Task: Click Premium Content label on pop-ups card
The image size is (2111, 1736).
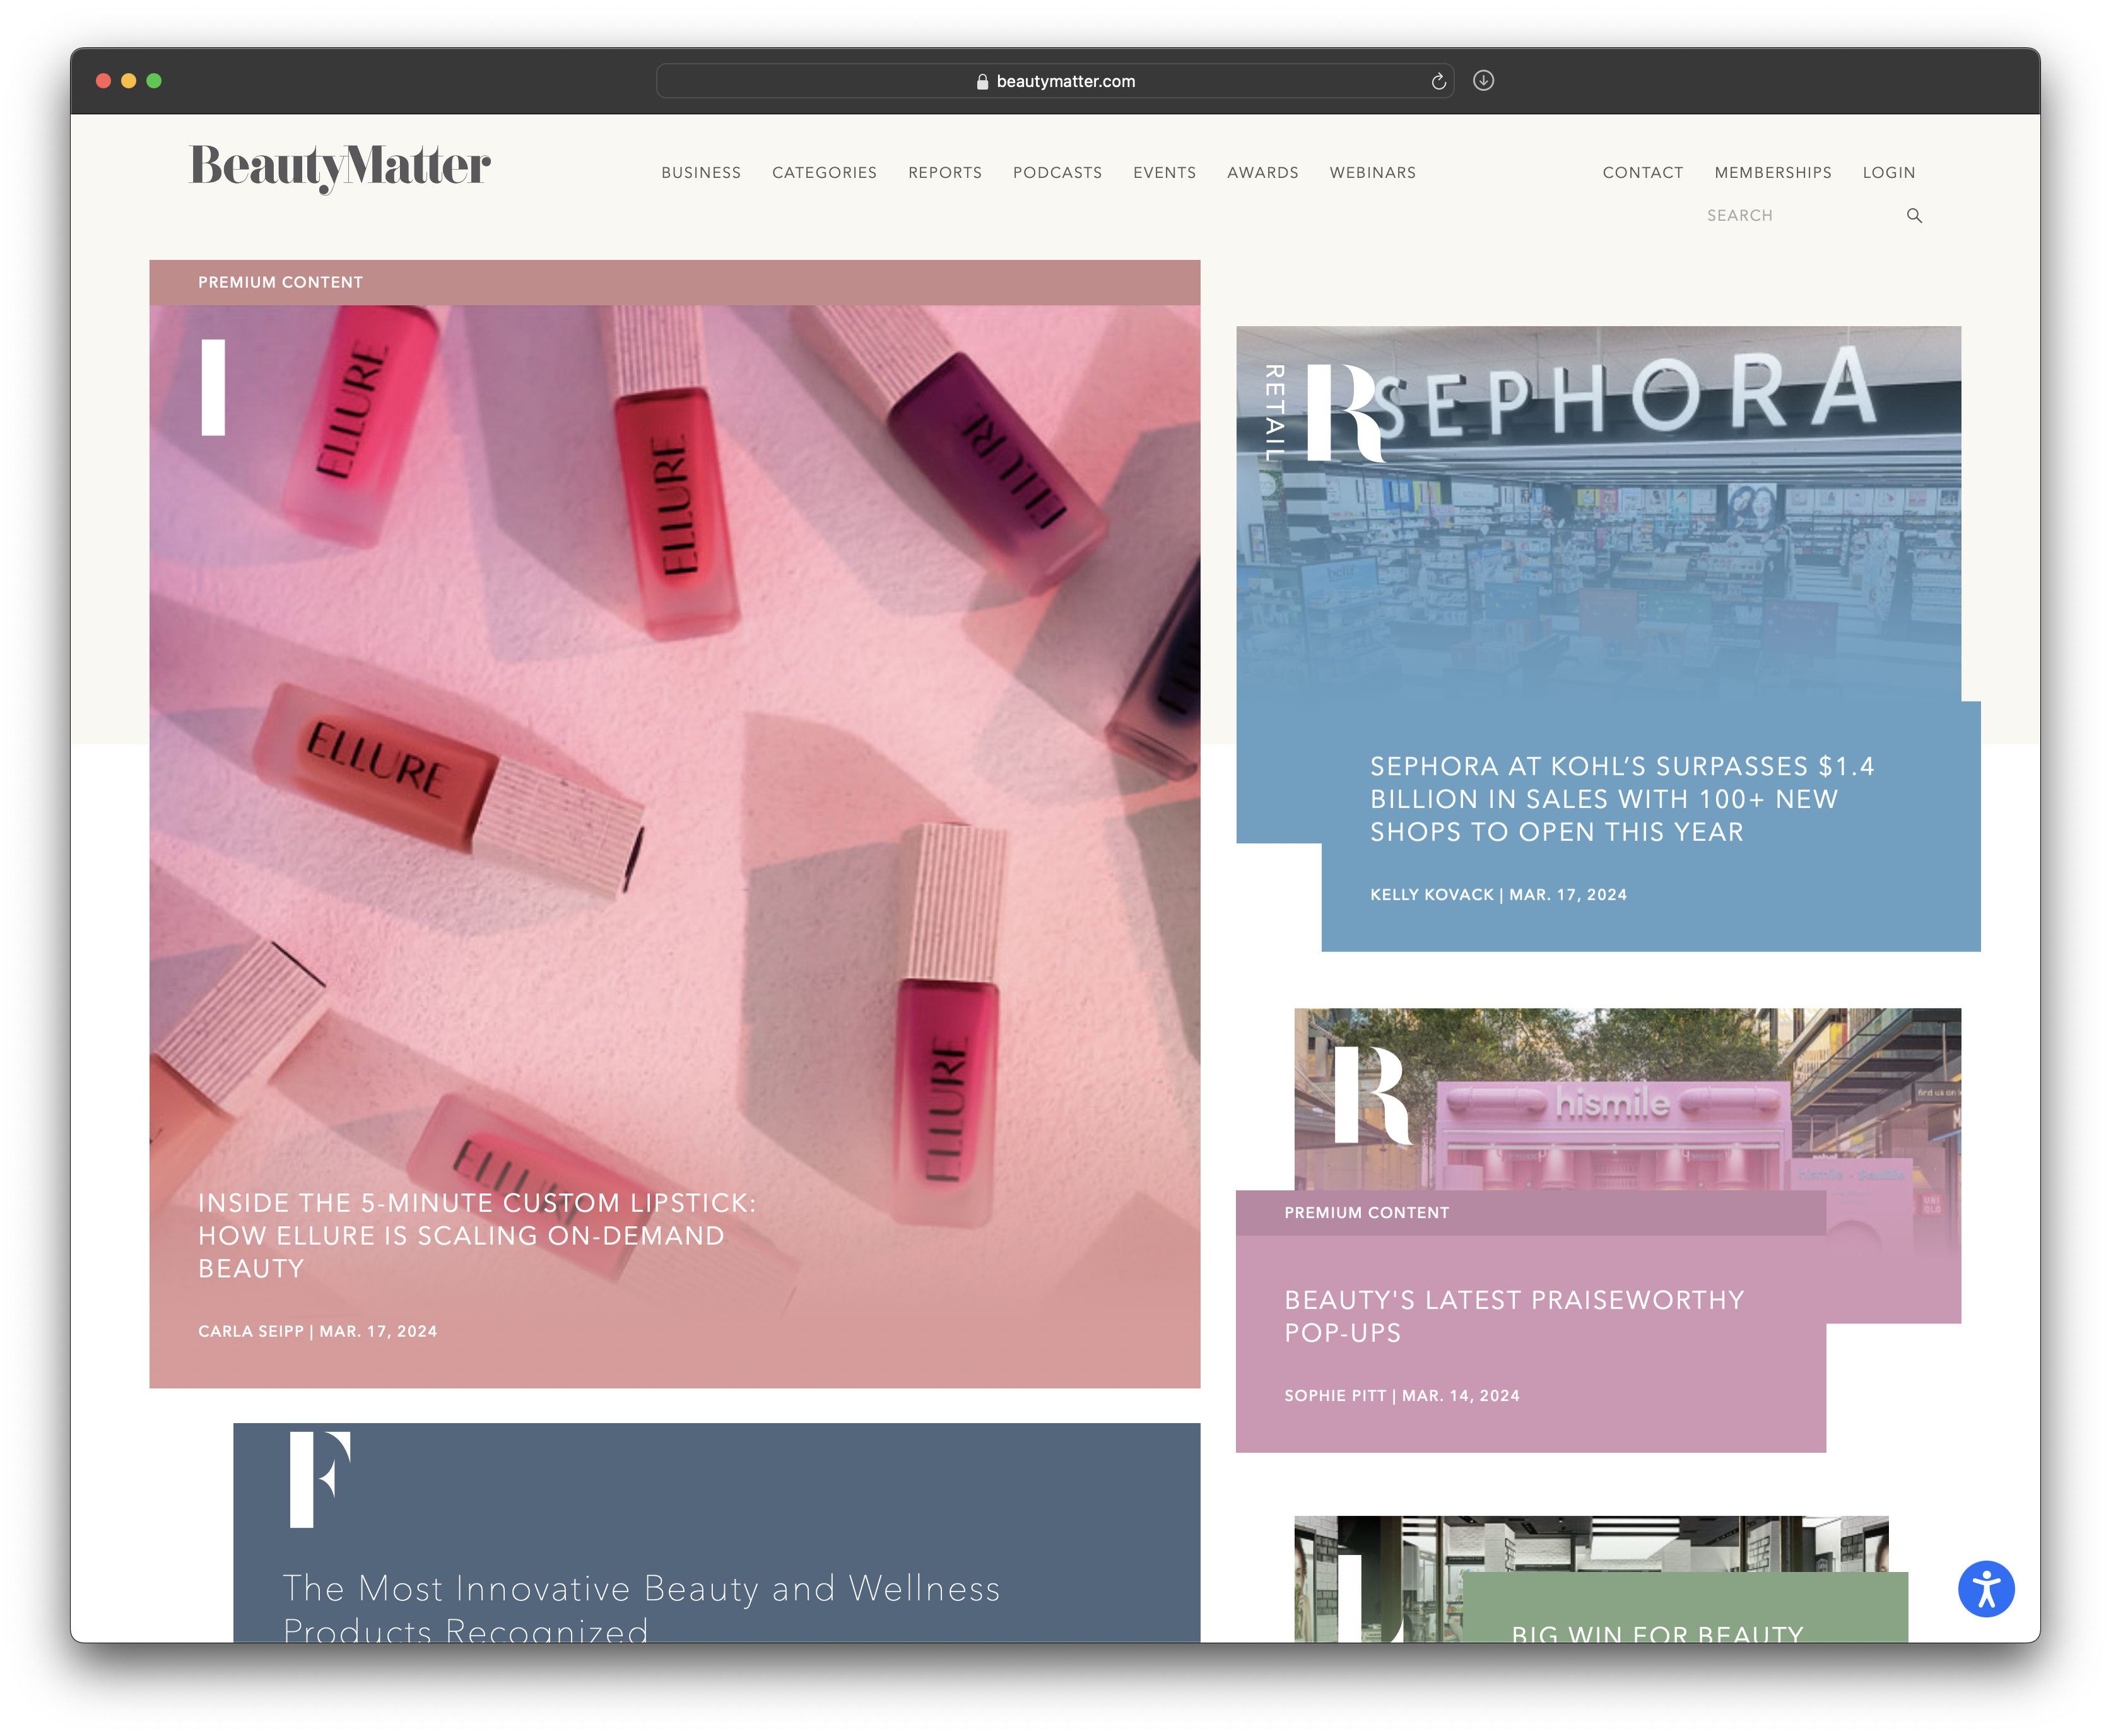Action: 1366,1213
